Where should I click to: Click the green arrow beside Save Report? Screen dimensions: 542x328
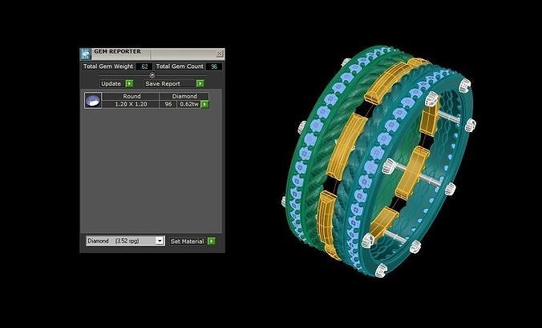pyautogui.click(x=200, y=83)
